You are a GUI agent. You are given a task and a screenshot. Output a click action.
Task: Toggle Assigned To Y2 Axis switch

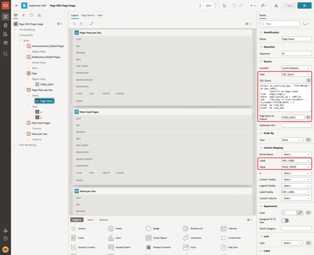[285, 221]
